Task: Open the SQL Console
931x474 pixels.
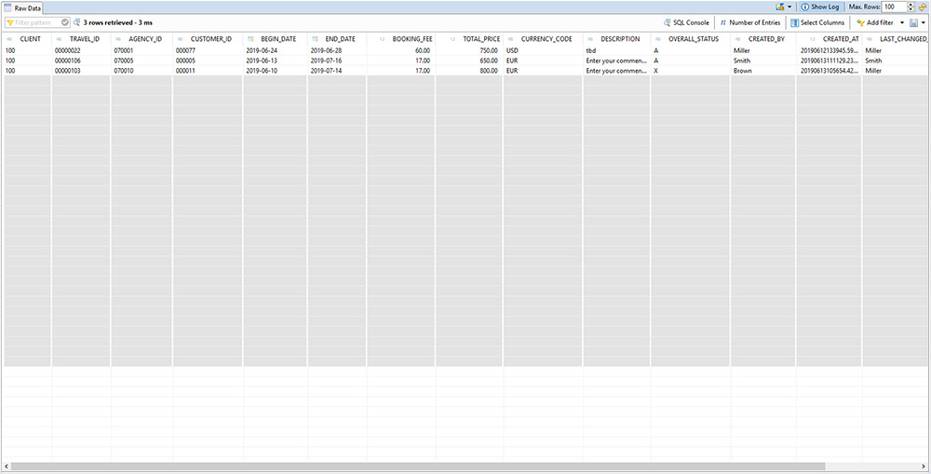Action: (686, 22)
